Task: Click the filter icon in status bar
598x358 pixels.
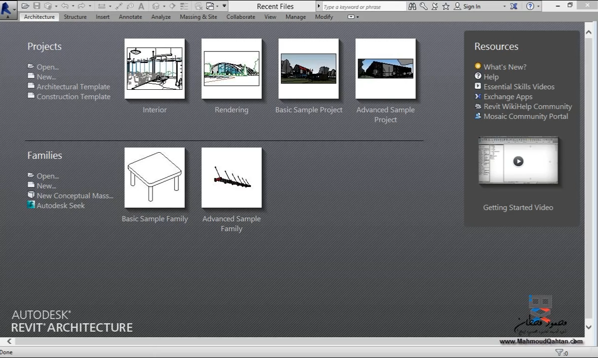Action: (x=559, y=353)
